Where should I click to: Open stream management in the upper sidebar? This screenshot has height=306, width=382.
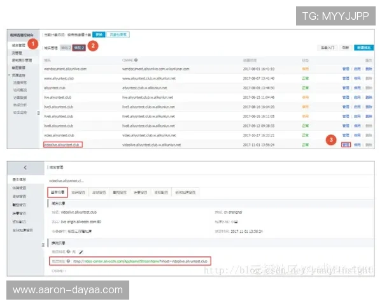[x=17, y=53]
